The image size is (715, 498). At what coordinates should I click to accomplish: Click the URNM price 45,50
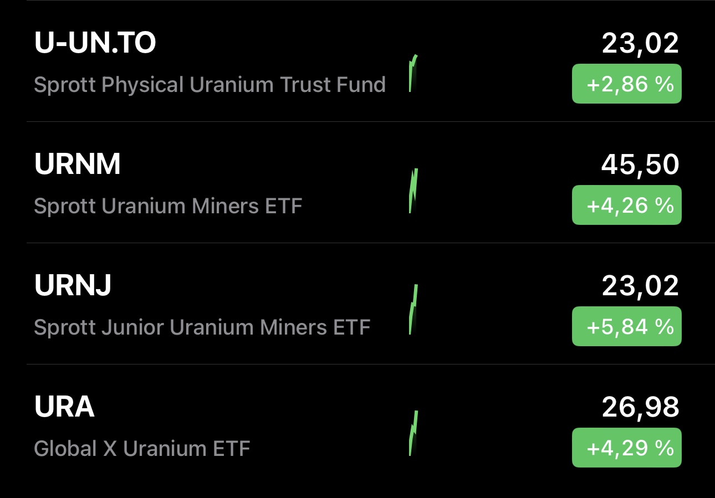(640, 165)
